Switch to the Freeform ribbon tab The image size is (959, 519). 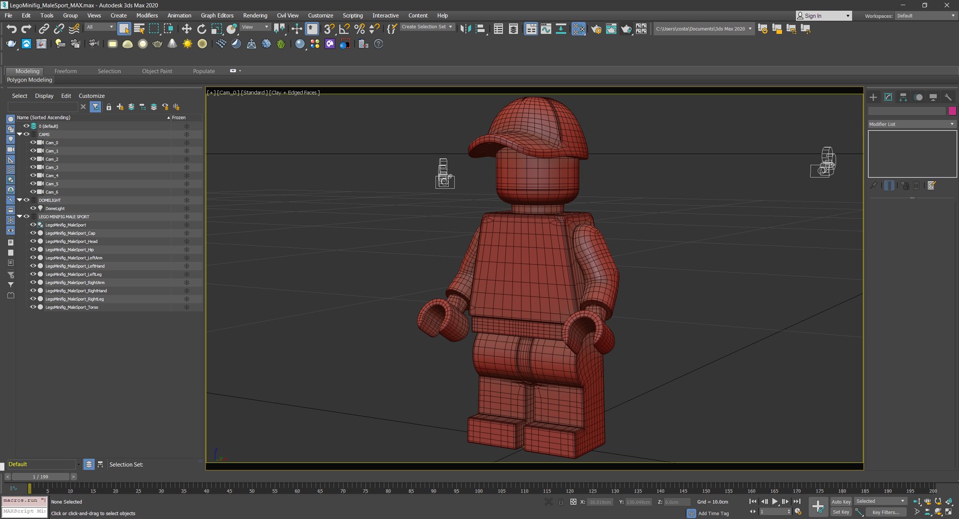[65, 71]
